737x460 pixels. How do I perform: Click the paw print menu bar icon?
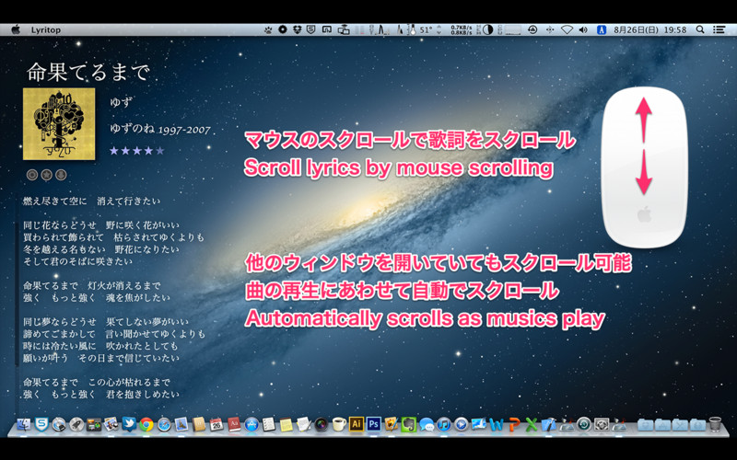tap(268, 29)
